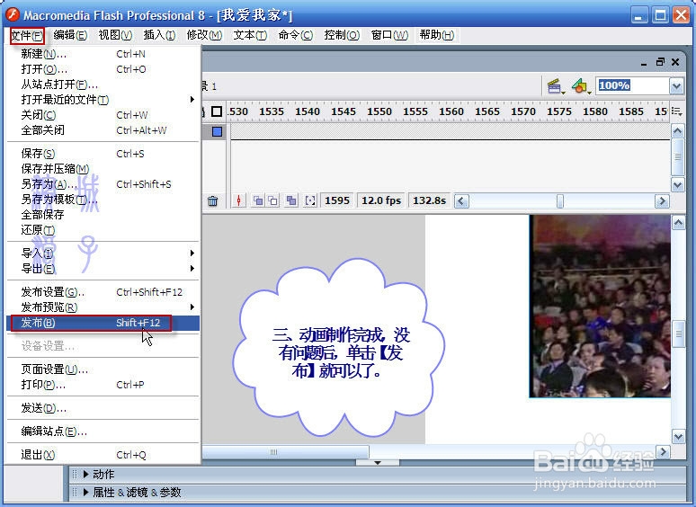This screenshot has height=507, width=696.
Task: Click the Edit Scene clapperboard icon
Action: (x=556, y=85)
